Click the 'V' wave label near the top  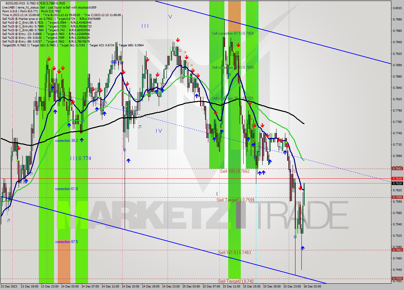pos(170,17)
